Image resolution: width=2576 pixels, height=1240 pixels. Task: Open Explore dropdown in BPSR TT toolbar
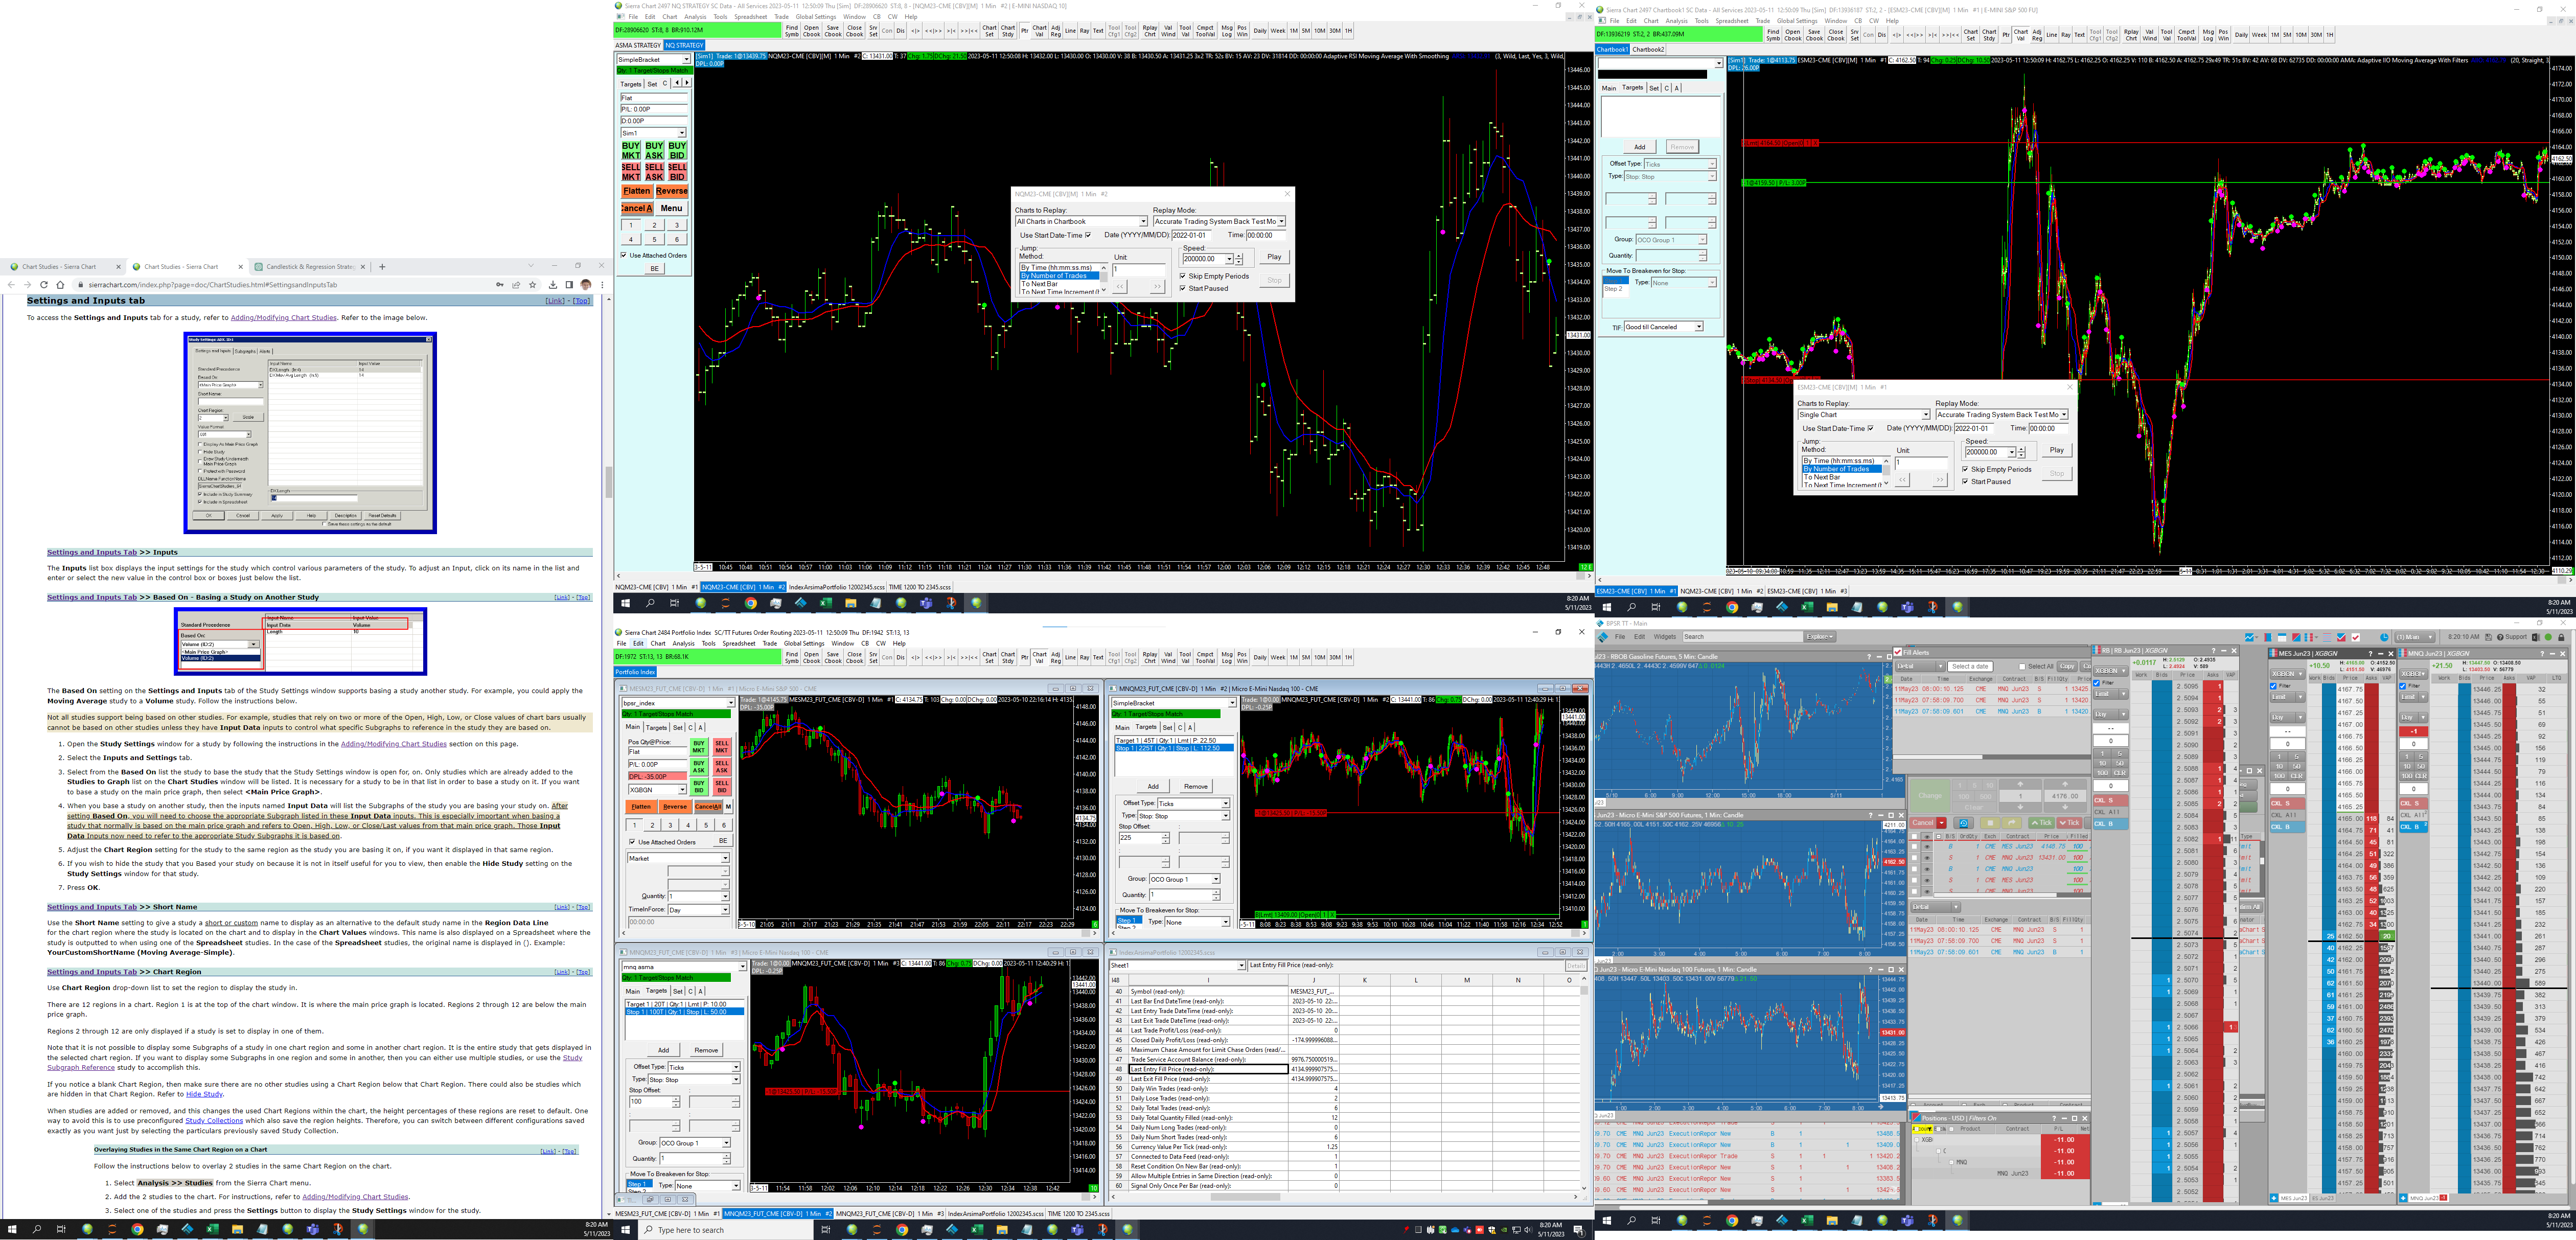(x=1819, y=637)
